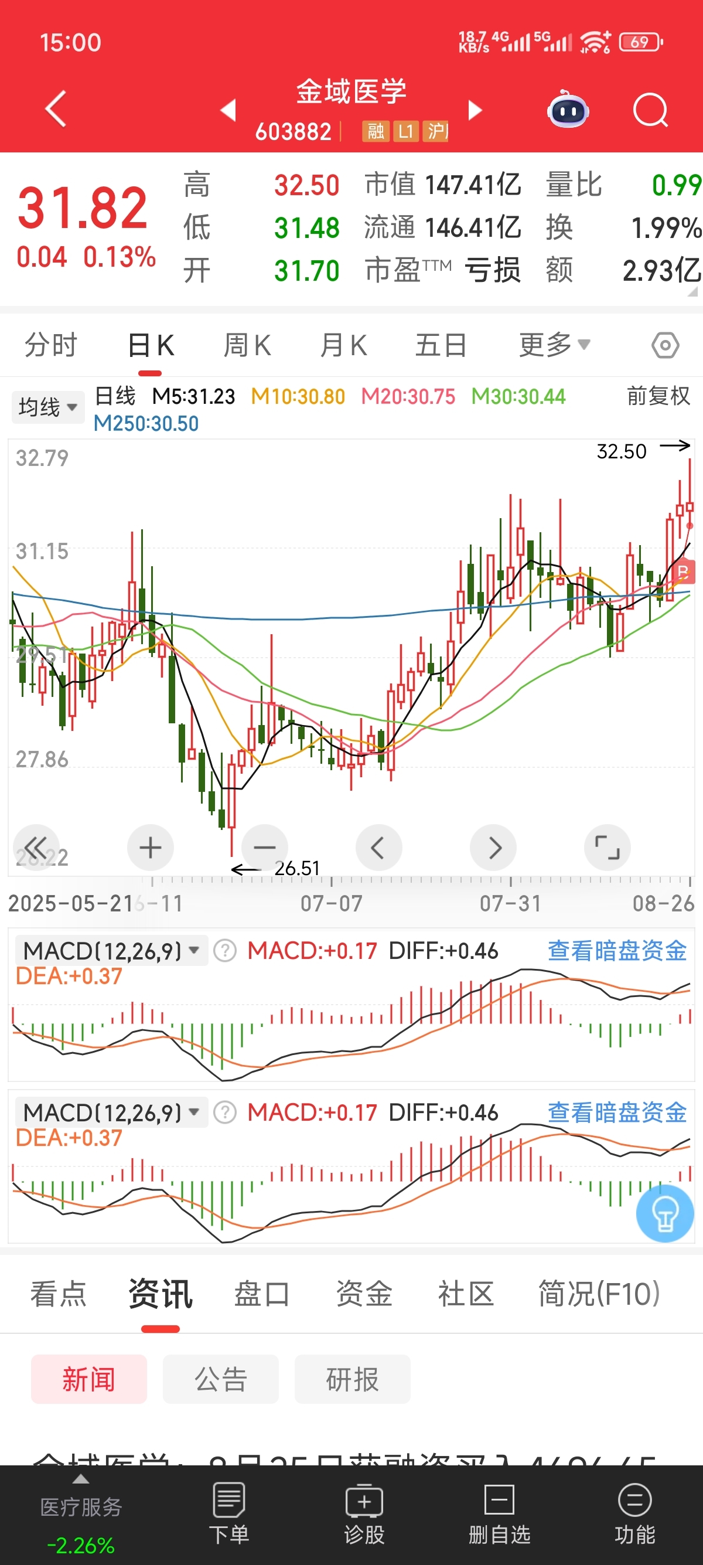
Task: Tap stock code 603882
Action: pos(294,131)
